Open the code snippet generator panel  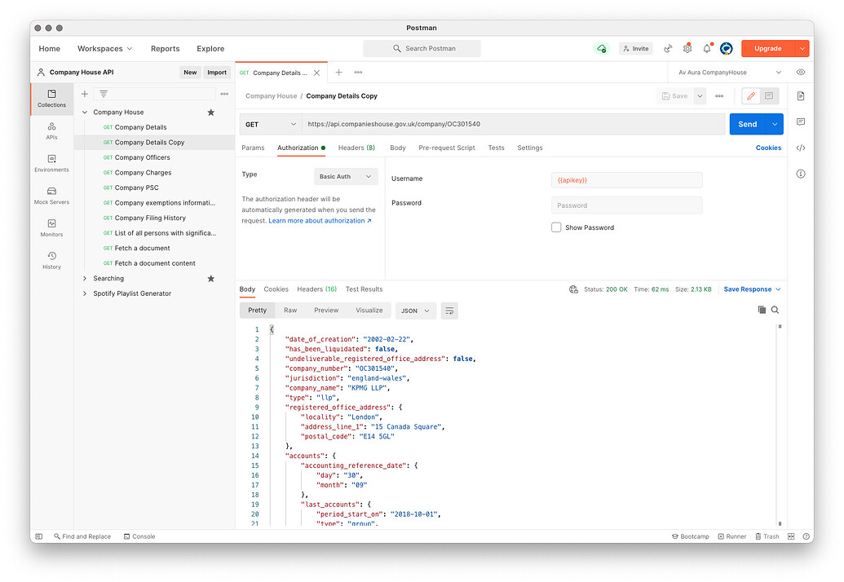tap(800, 148)
